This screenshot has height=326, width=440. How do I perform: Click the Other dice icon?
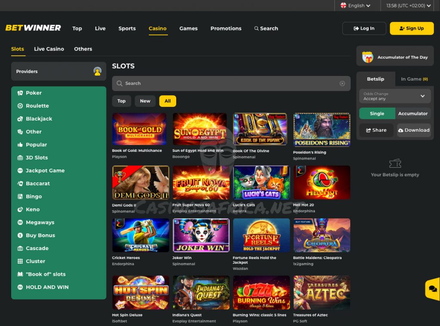pos(20,132)
